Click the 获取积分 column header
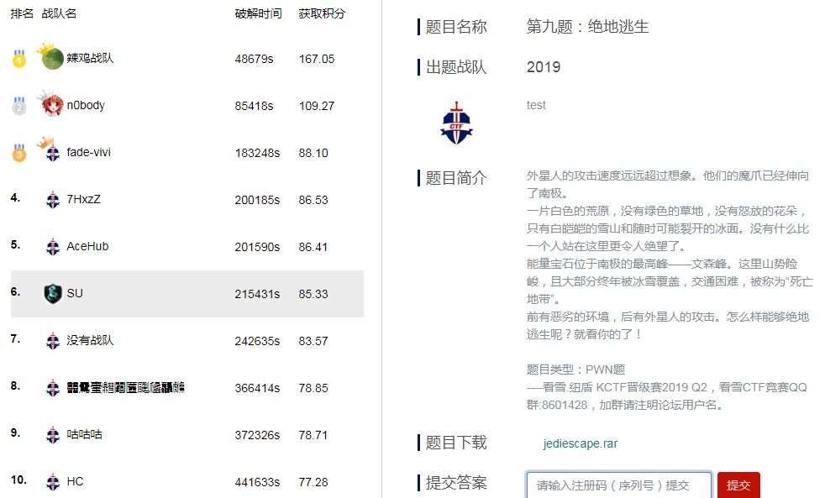The width and height of the screenshot is (825, 498). coord(322,13)
